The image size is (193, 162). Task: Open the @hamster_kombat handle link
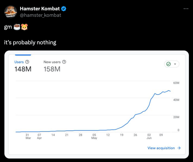click(x=40, y=15)
